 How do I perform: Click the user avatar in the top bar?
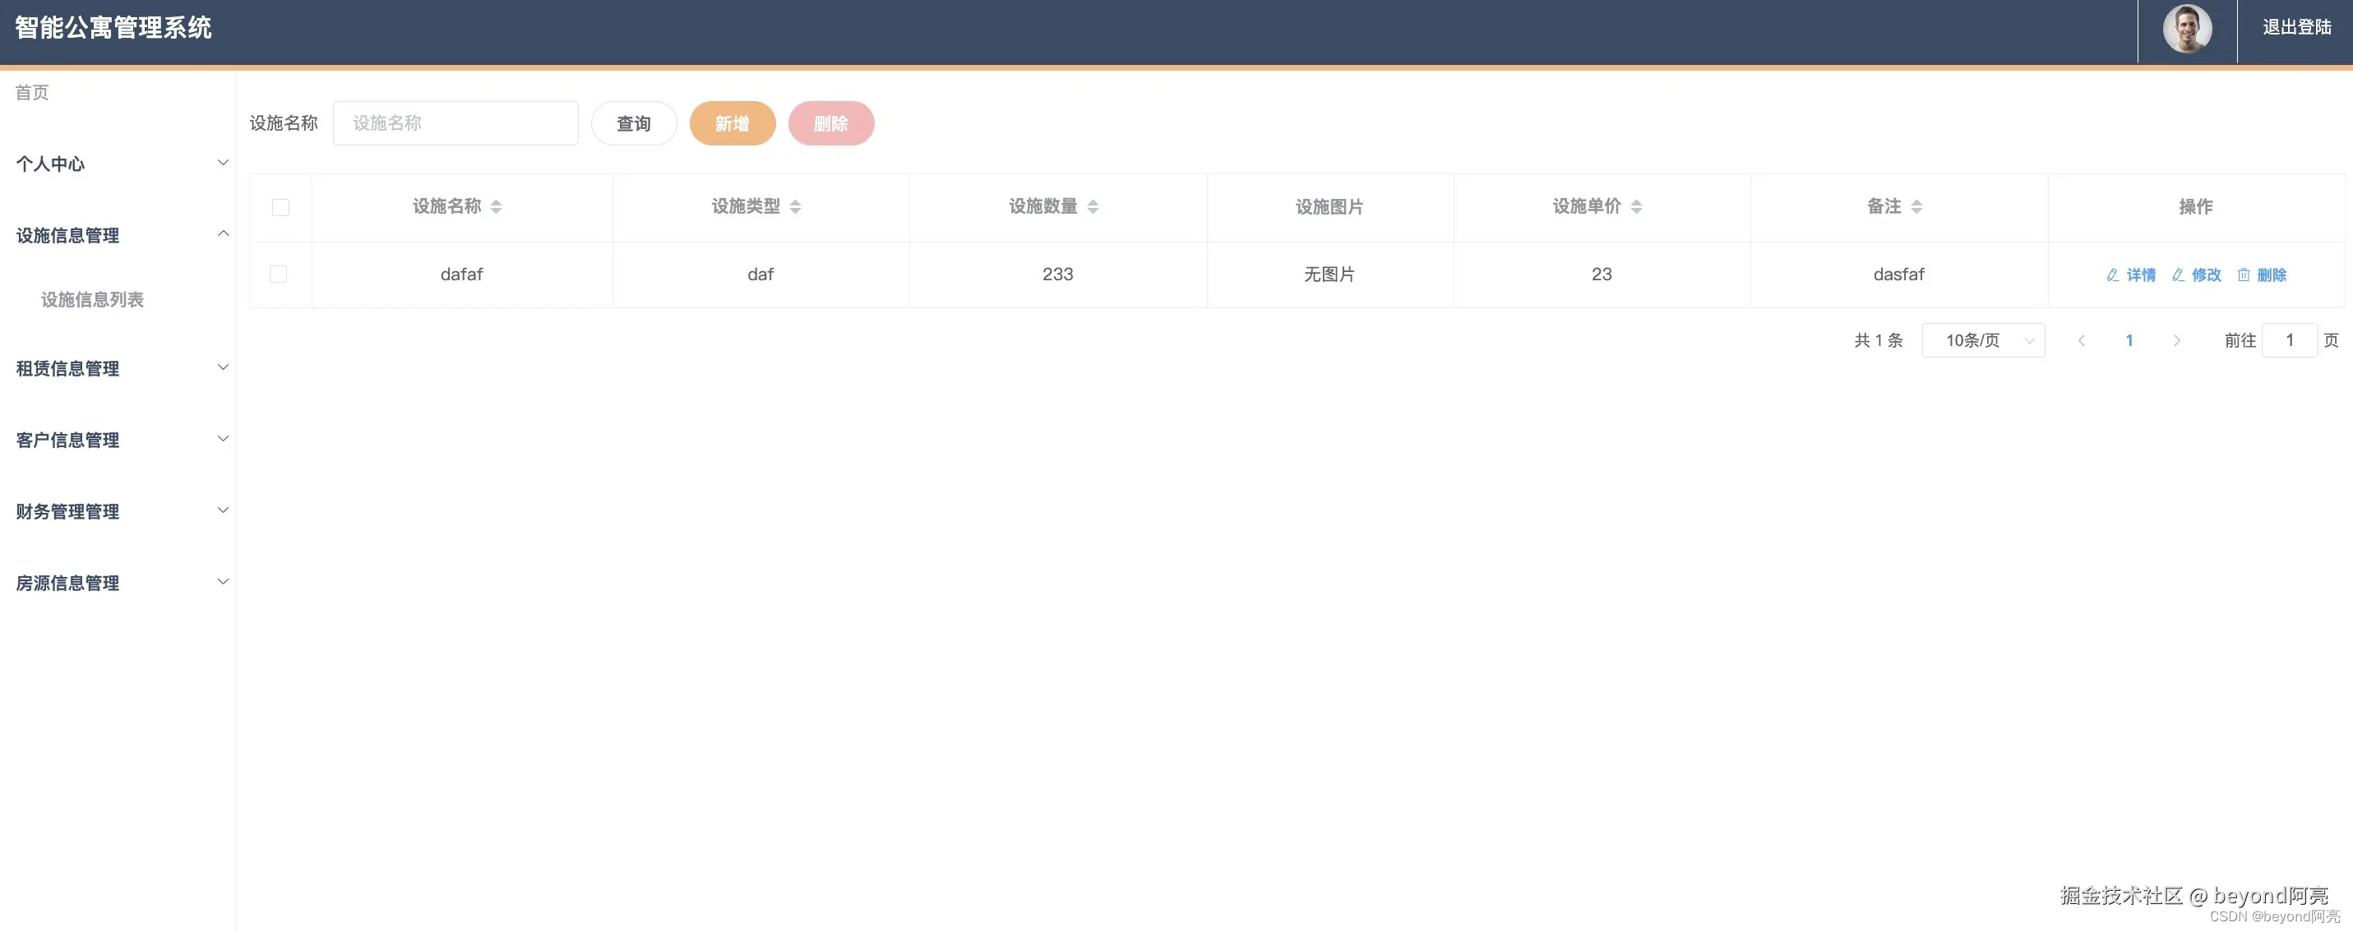click(2187, 30)
